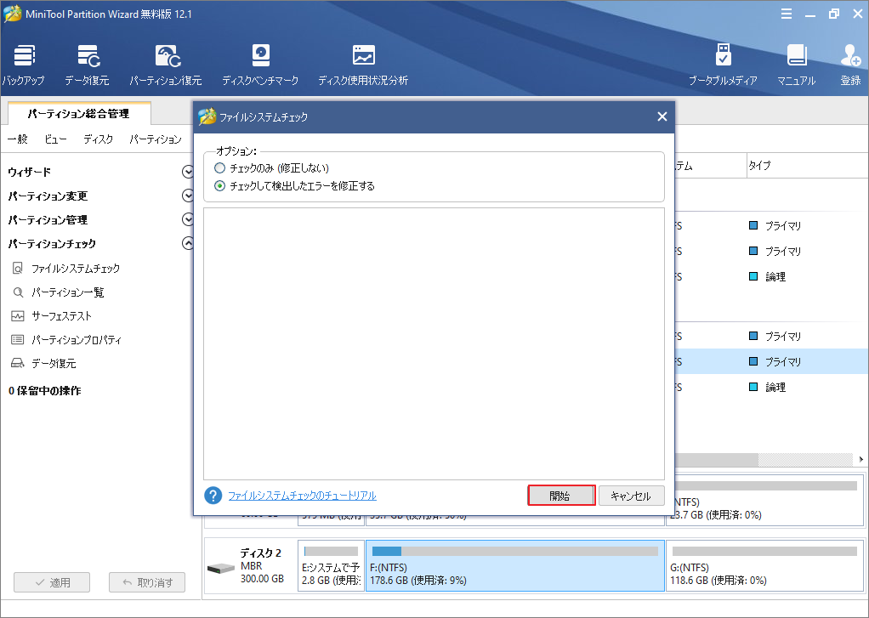Screen dimensions: 869x618
Task: Click the キャンセル button
Action: pyautogui.click(x=631, y=496)
